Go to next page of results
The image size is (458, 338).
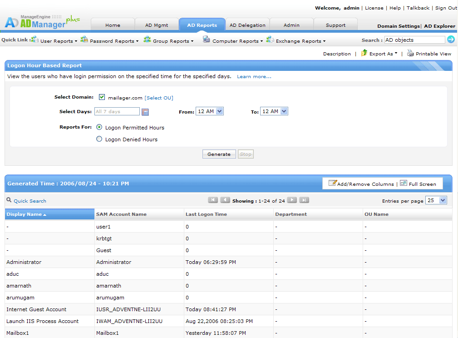pyautogui.click(x=292, y=200)
